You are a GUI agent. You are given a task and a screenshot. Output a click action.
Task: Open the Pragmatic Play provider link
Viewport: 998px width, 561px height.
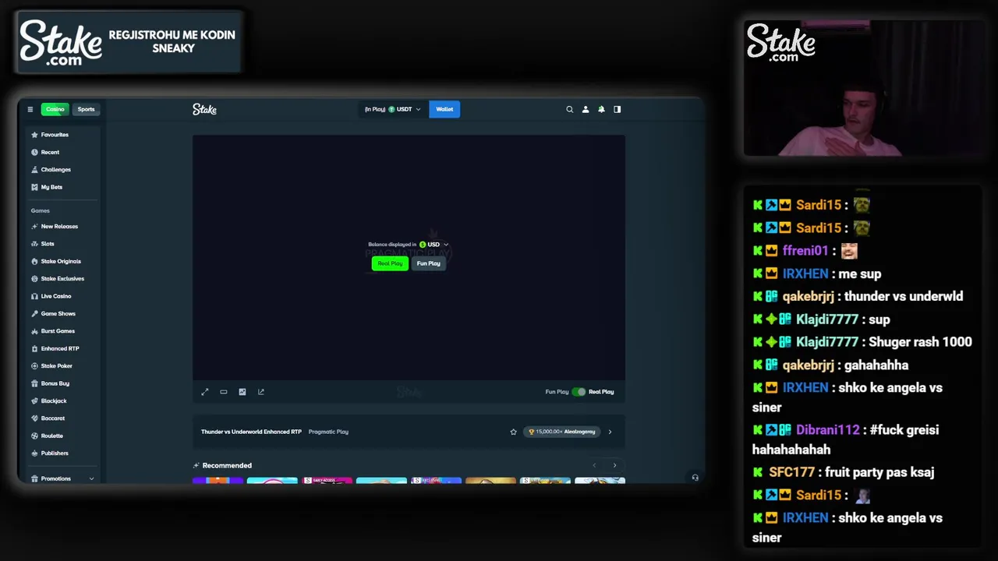(x=328, y=432)
